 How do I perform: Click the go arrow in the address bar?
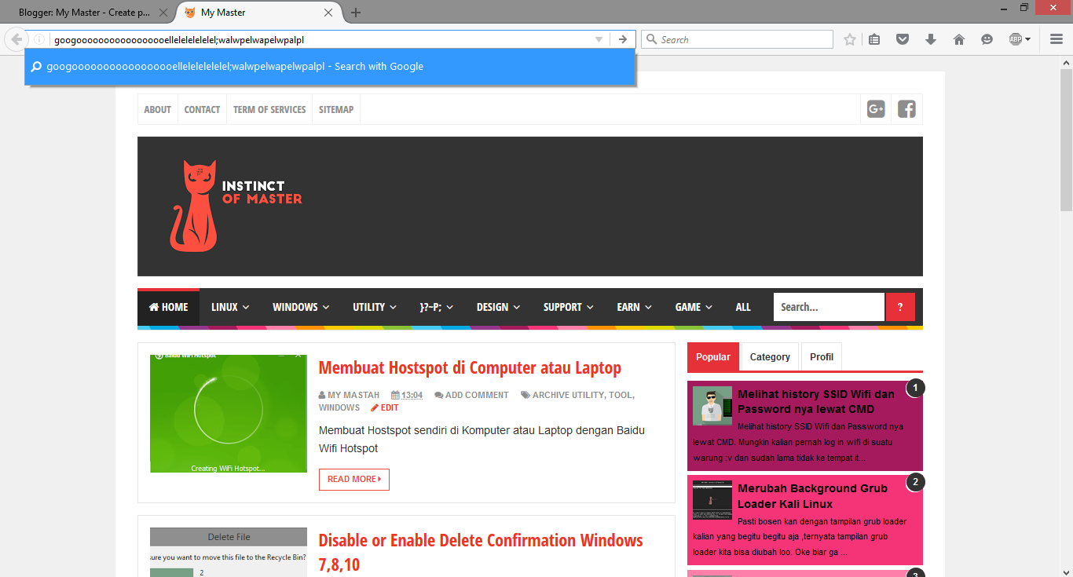pos(623,39)
